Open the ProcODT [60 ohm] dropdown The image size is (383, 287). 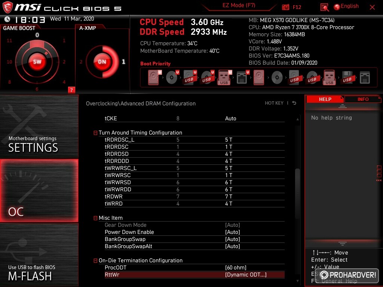click(x=236, y=268)
